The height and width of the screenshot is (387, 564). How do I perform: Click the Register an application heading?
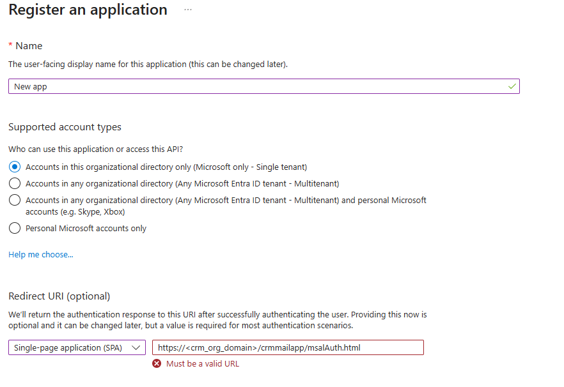(x=88, y=10)
